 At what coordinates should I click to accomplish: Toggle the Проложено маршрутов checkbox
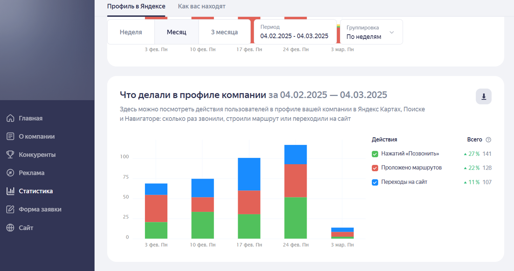tap(375, 168)
